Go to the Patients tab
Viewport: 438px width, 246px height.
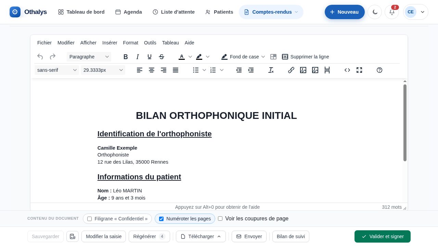point(219,12)
